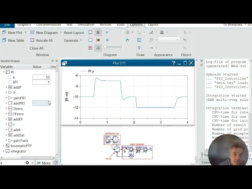Click the PI.y legend label

91,71
